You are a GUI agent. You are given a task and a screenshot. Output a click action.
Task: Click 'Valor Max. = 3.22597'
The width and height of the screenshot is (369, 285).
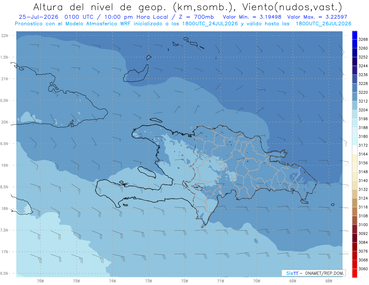pyautogui.click(x=317, y=17)
